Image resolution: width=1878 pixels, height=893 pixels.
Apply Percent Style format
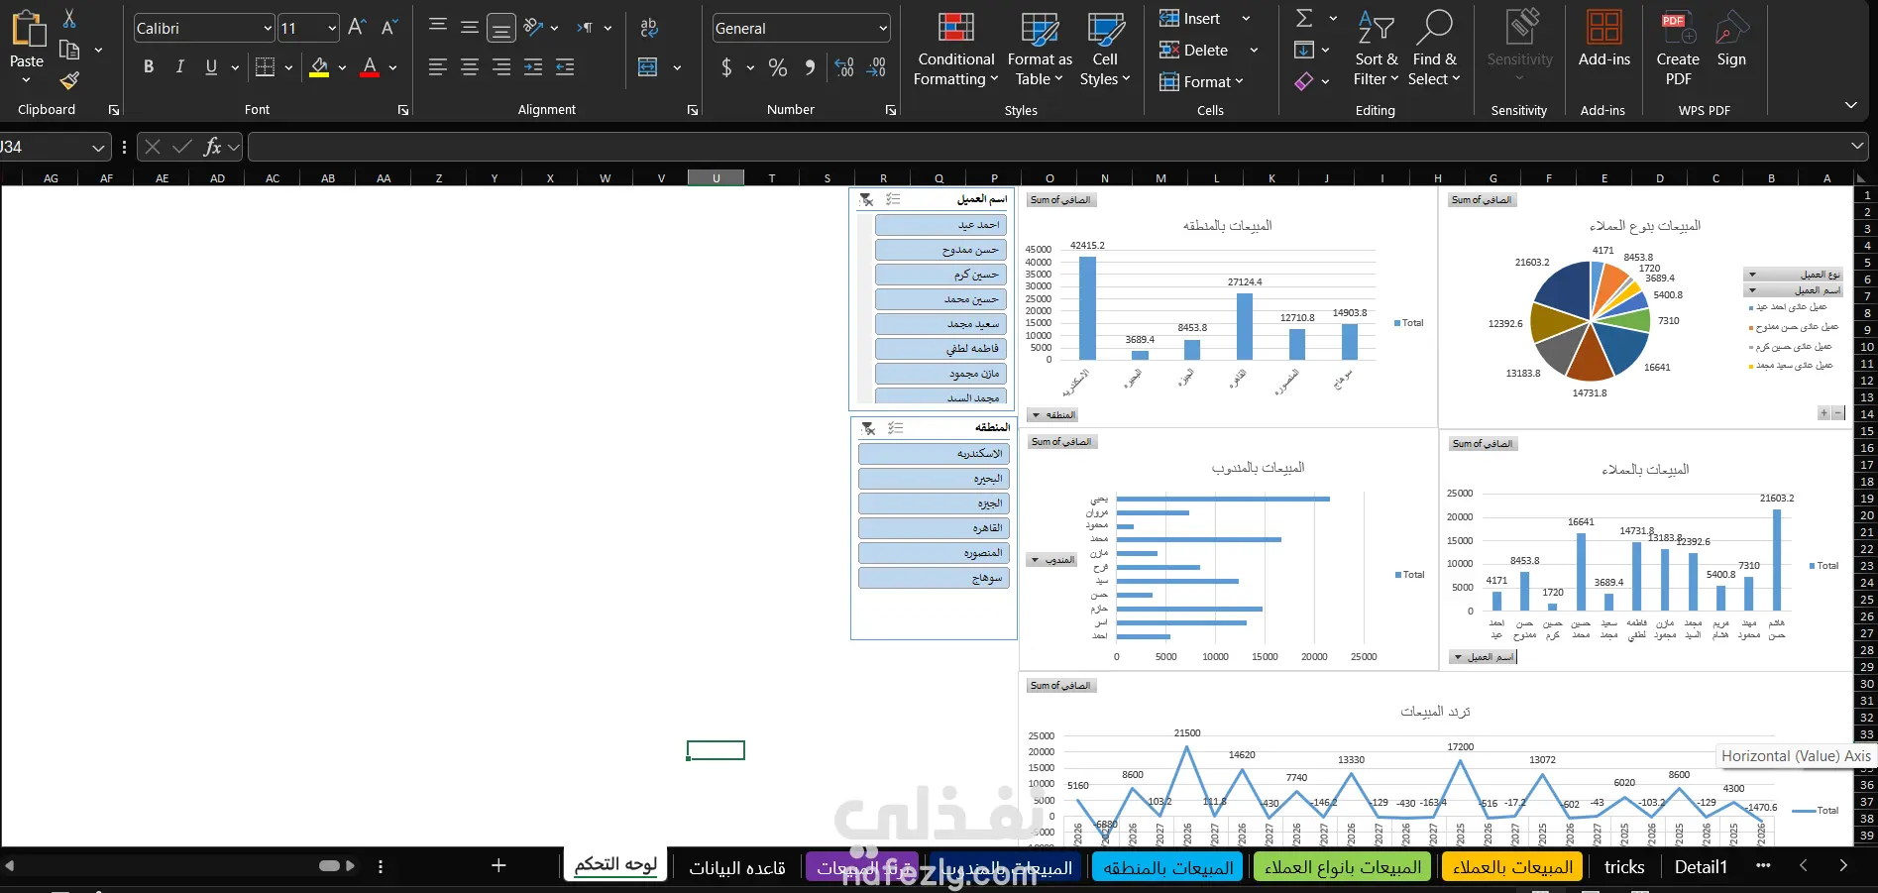point(778,66)
